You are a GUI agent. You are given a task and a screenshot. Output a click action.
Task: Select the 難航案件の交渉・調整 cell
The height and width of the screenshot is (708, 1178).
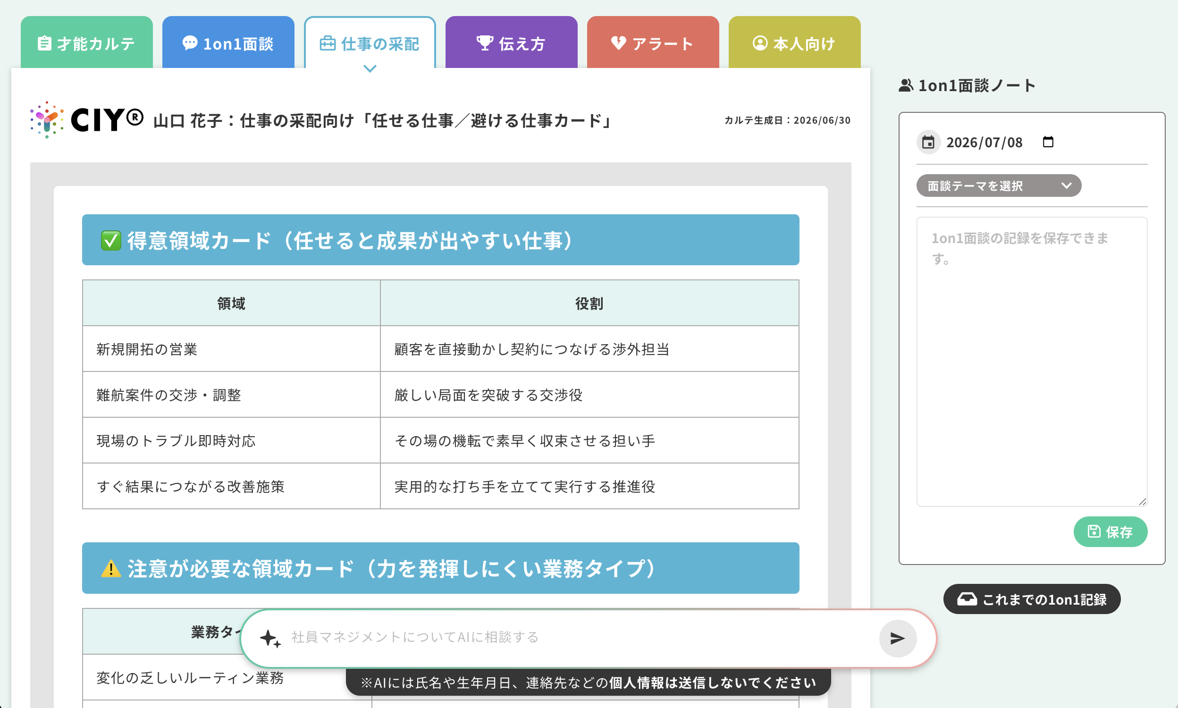(231, 395)
